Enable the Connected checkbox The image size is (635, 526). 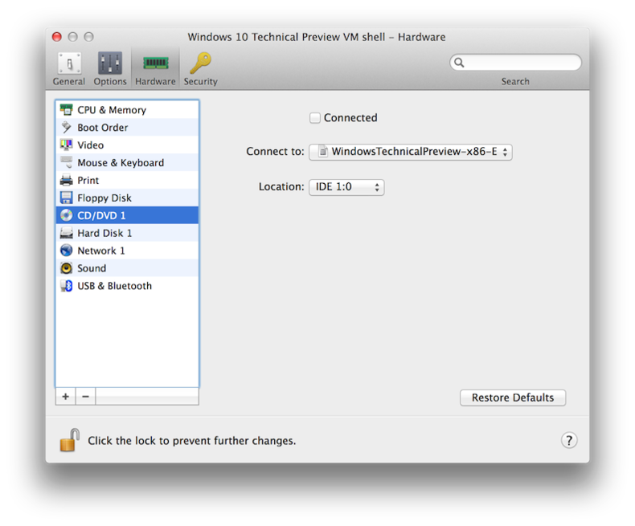click(315, 118)
